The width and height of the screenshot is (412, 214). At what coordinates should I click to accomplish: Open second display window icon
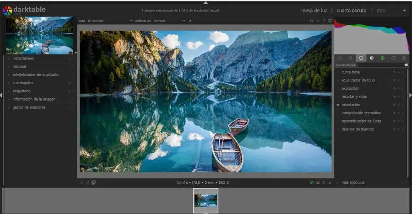click(x=93, y=182)
